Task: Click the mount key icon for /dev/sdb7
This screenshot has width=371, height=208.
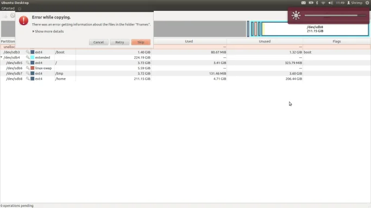Action: [28, 73]
